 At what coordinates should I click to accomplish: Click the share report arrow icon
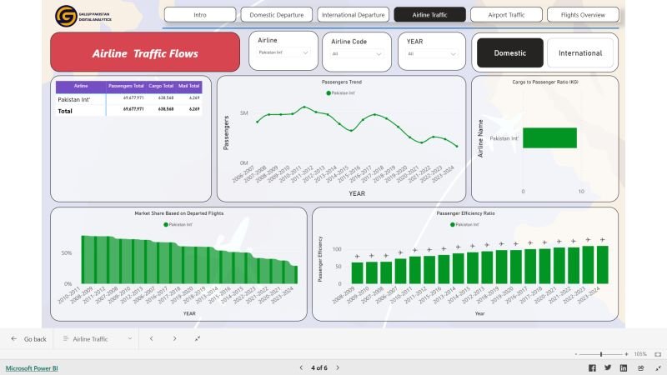tap(639, 367)
